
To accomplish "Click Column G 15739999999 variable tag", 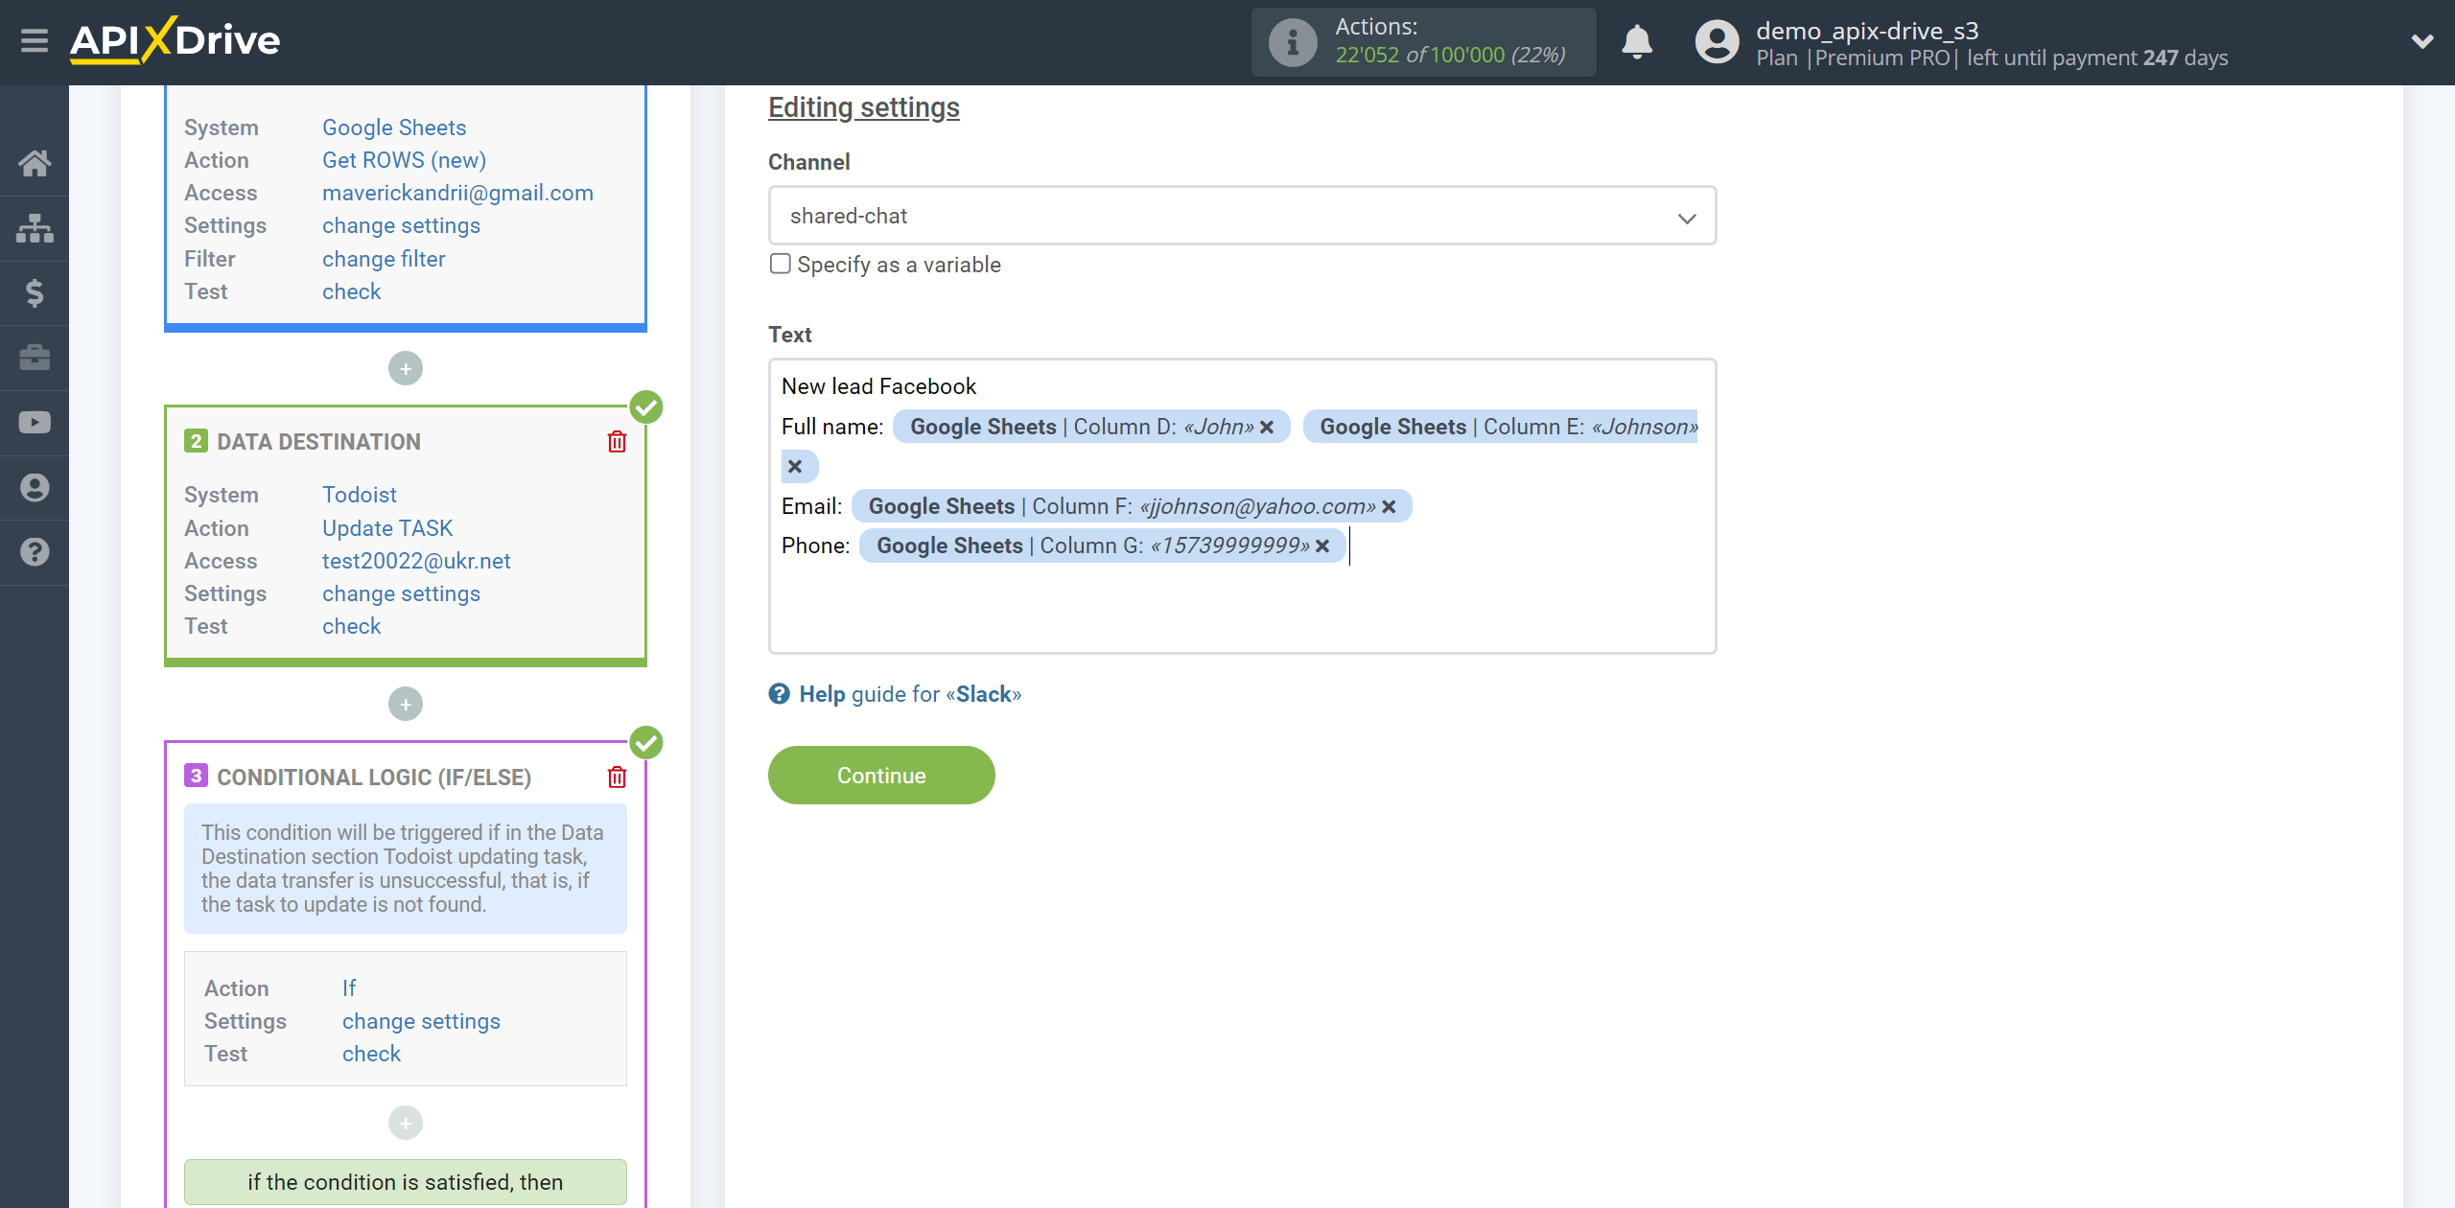I will (1103, 546).
